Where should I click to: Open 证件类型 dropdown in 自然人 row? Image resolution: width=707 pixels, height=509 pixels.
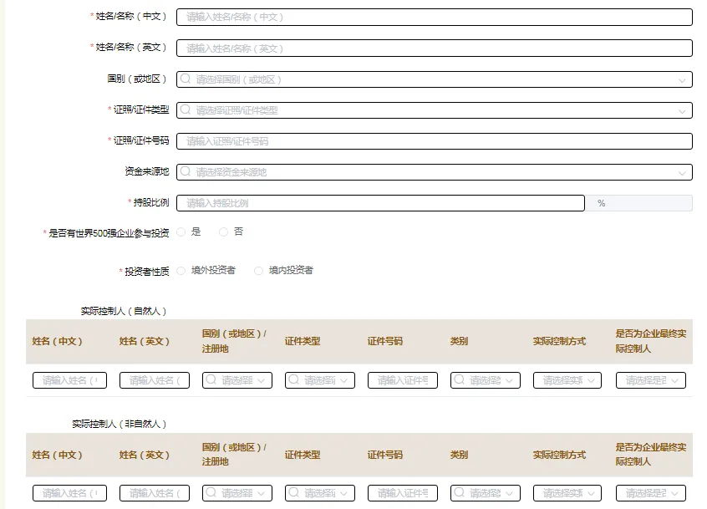click(320, 380)
